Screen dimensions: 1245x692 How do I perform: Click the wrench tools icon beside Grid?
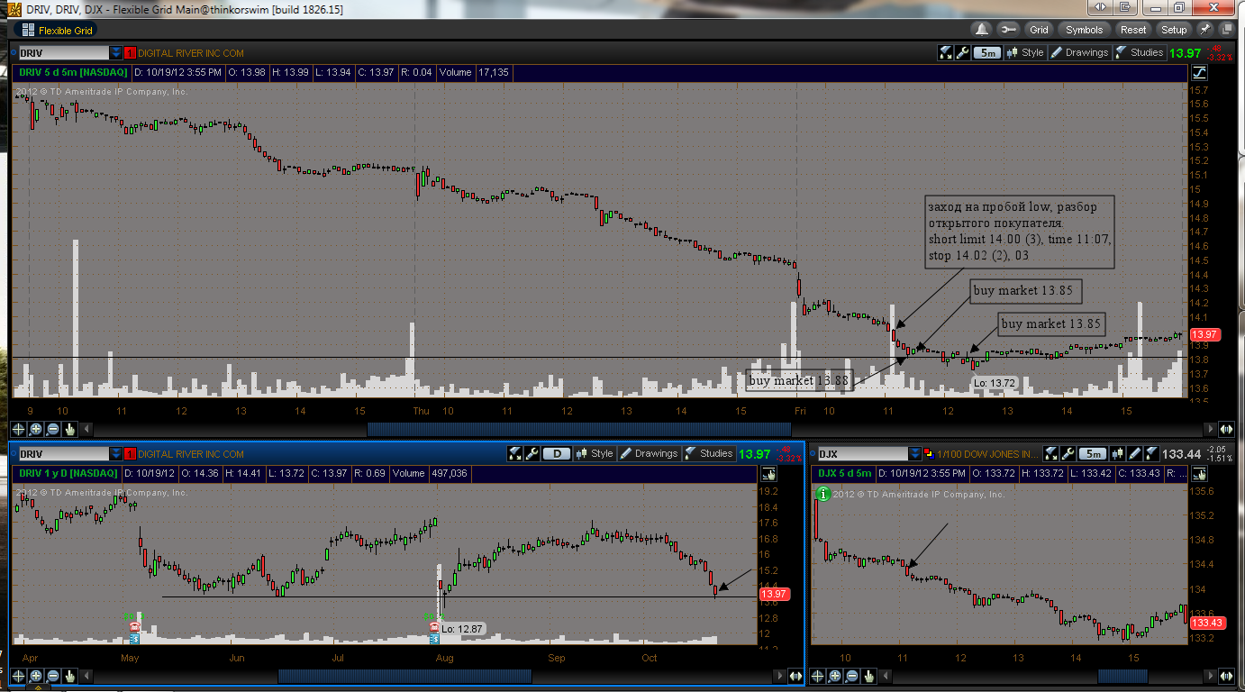click(1008, 30)
